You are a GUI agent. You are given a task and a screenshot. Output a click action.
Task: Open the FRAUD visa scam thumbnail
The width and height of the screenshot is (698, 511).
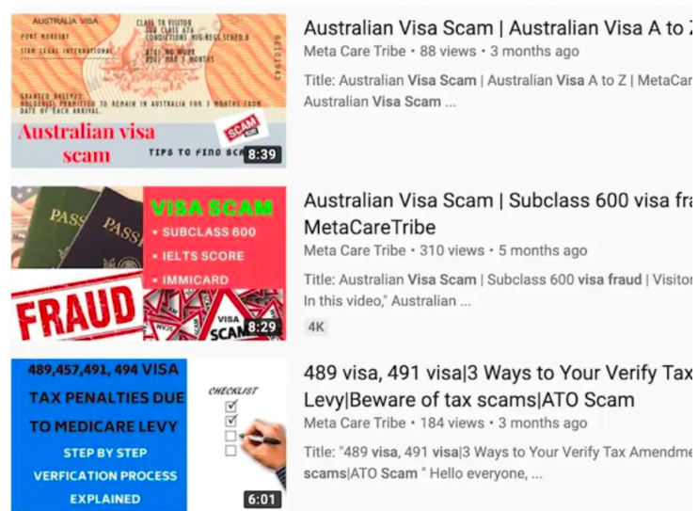click(x=149, y=263)
